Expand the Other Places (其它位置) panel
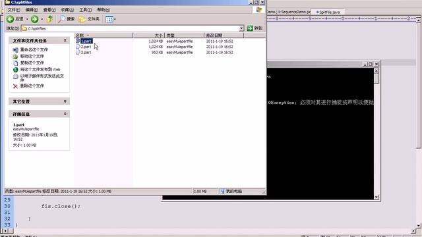The image size is (422, 237). coord(65,101)
